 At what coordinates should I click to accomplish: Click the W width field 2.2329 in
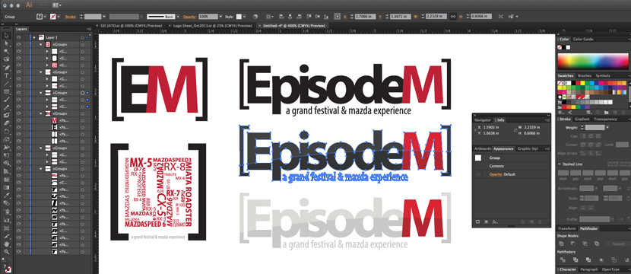pyautogui.click(x=436, y=17)
